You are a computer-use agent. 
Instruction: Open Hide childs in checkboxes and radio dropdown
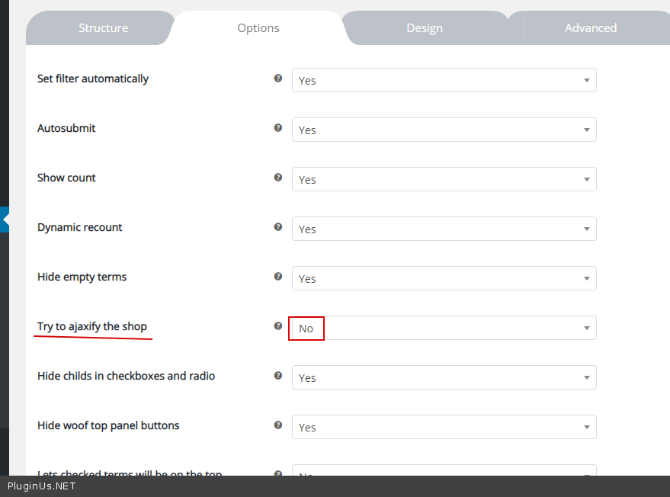click(444, 377)
